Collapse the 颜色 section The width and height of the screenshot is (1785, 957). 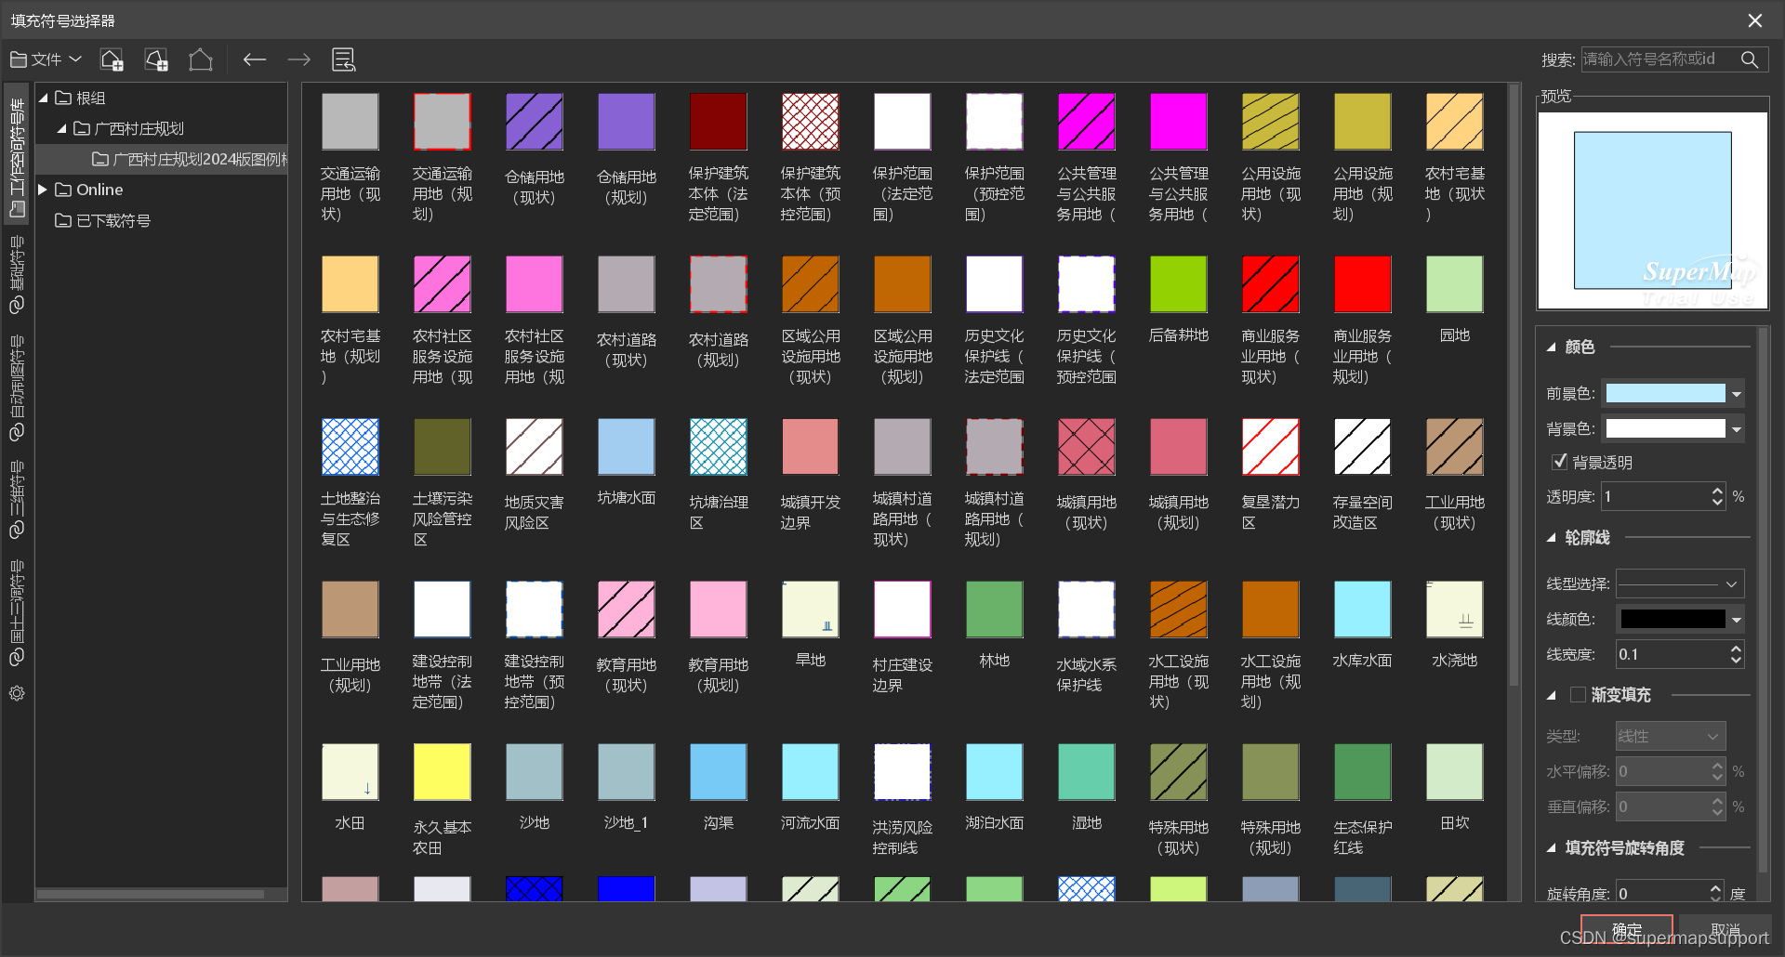(1551, 347)
